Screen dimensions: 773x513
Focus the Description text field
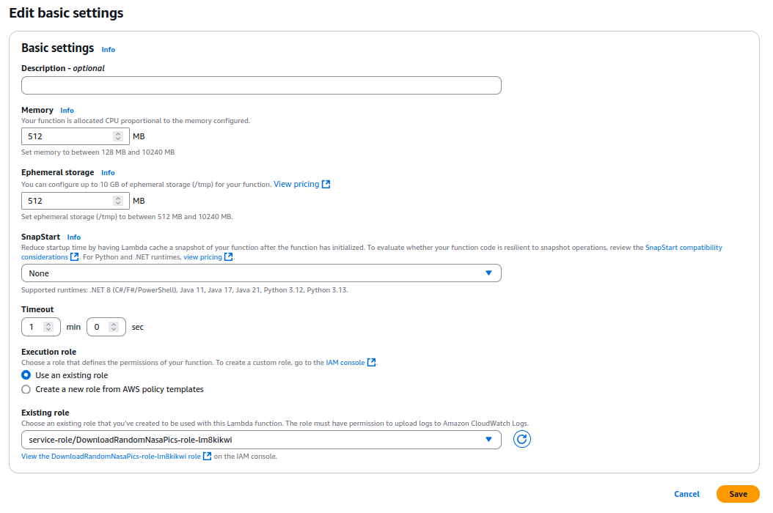261,86
